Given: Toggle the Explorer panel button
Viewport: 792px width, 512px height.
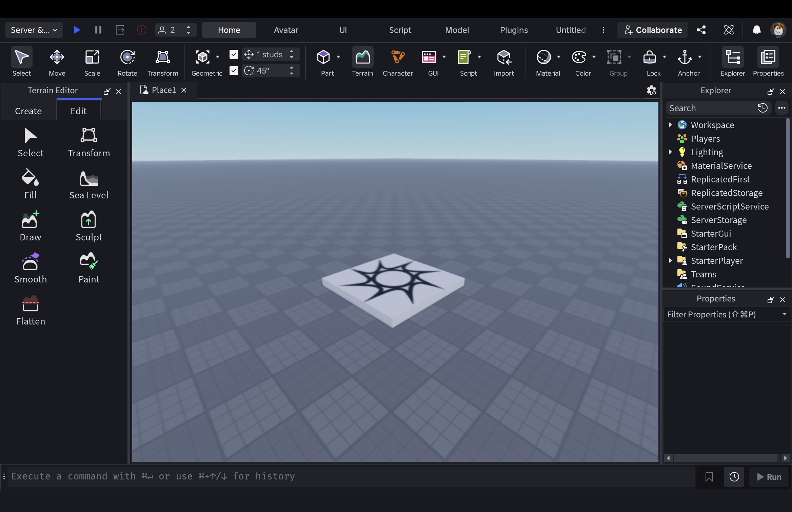Looking at the screenshot, I should point(733,62).
